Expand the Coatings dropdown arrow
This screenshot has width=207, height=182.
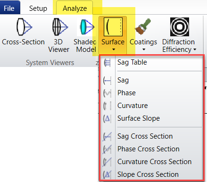144,50
